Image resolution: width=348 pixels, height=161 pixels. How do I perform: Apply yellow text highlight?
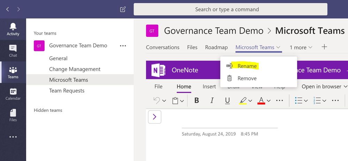[243, 101]
